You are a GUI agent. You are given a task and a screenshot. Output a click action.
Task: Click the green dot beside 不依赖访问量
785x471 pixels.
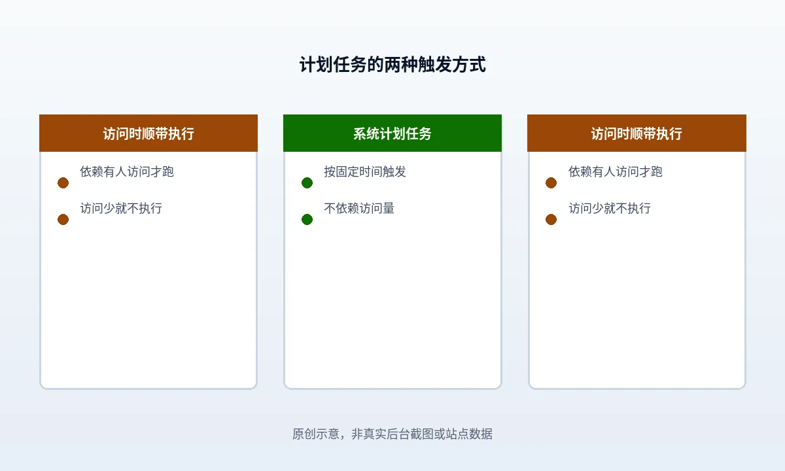(307, 219)
